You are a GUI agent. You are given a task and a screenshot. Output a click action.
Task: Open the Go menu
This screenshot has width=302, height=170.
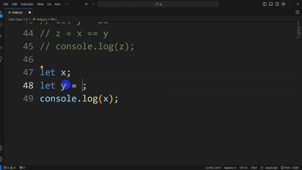click(x=49, y=4)
